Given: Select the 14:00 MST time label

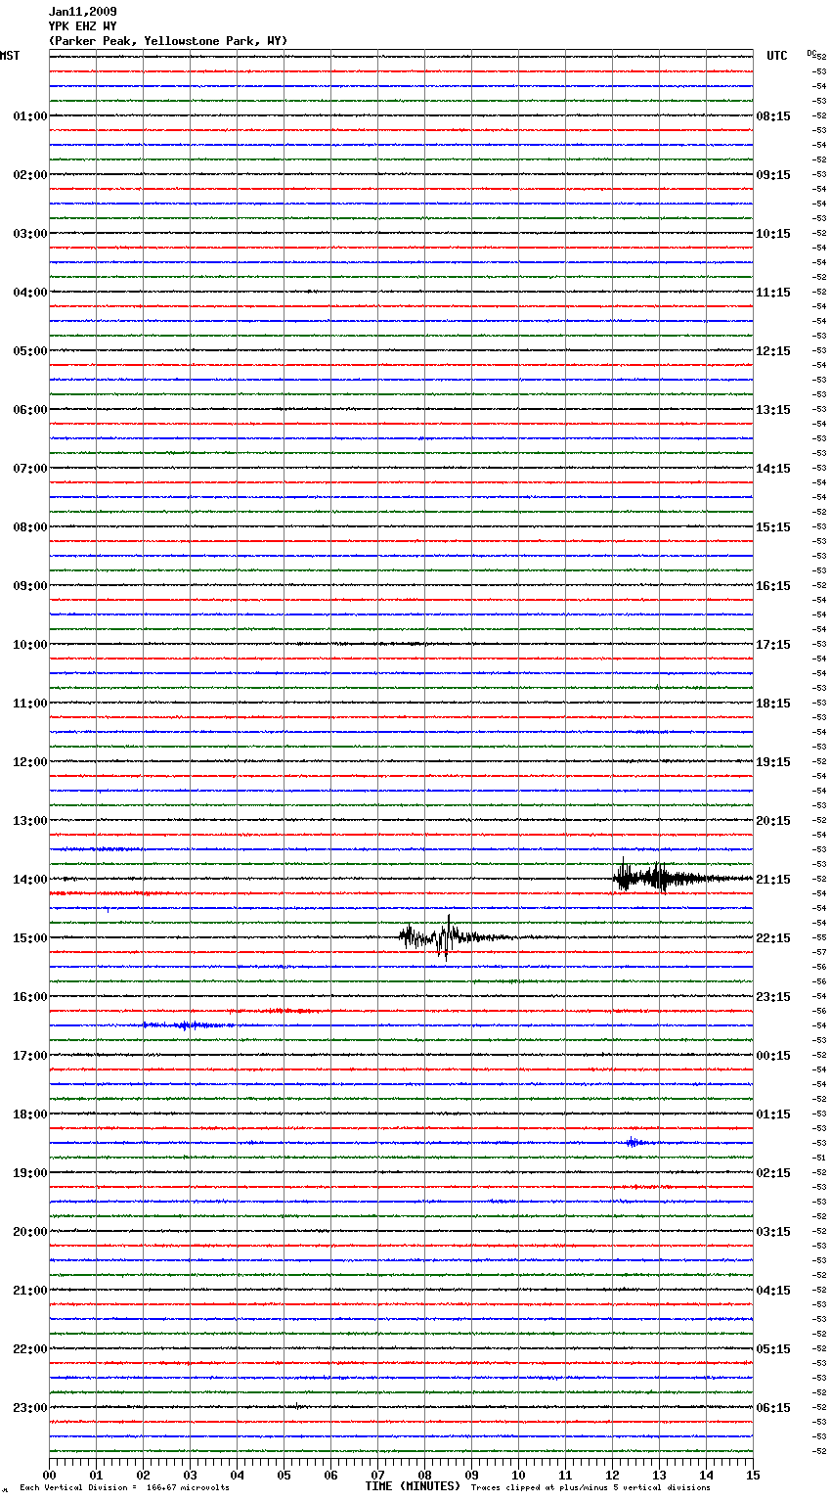Looking at the screenshot, I should point(30,880).
